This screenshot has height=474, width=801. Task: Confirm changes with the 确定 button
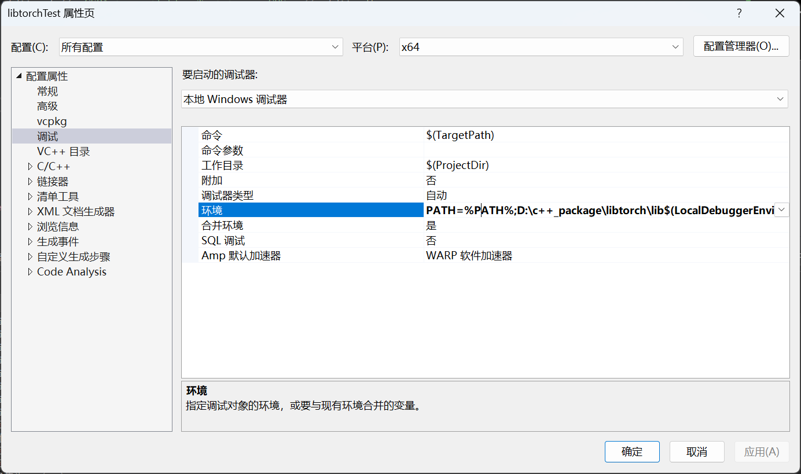[x=632, y=451]
